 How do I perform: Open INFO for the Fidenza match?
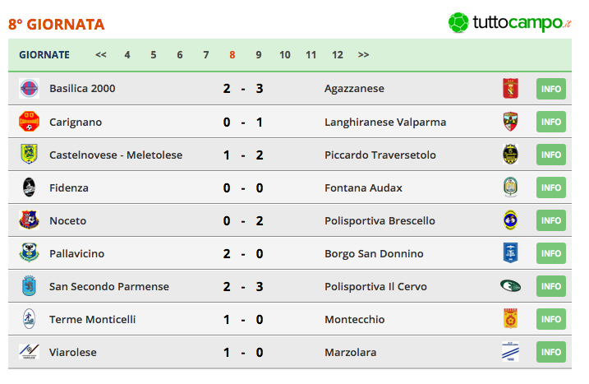(551, 187)
